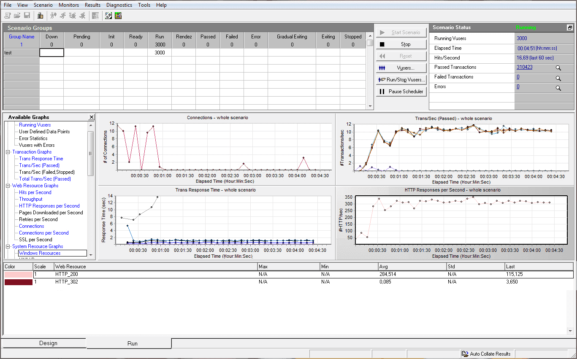This screenshot has height=359, width=577.
Task: Click the Available Graphs scrollbar down arrow
Action: click(x=91, y=256)
